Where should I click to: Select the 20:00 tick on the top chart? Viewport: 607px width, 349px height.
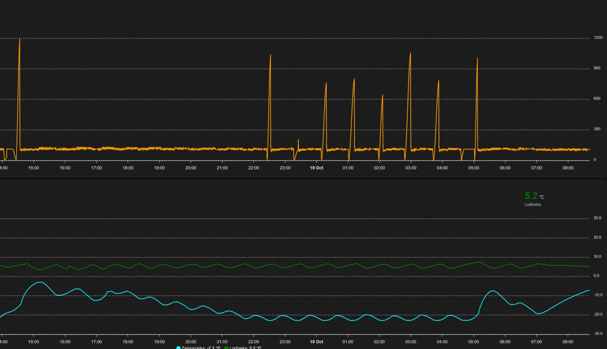191,168
